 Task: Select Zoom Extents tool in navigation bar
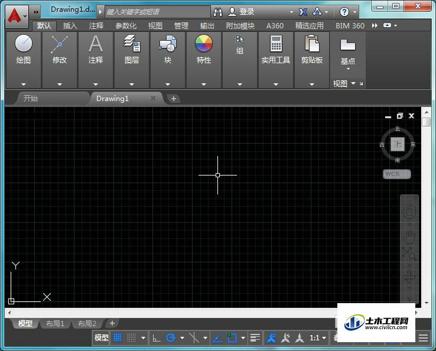(x=409, y=253)
